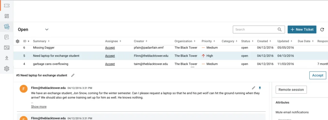Click the High priority cell
This screenshot has width=328, height=120.
tap(207, 56)
